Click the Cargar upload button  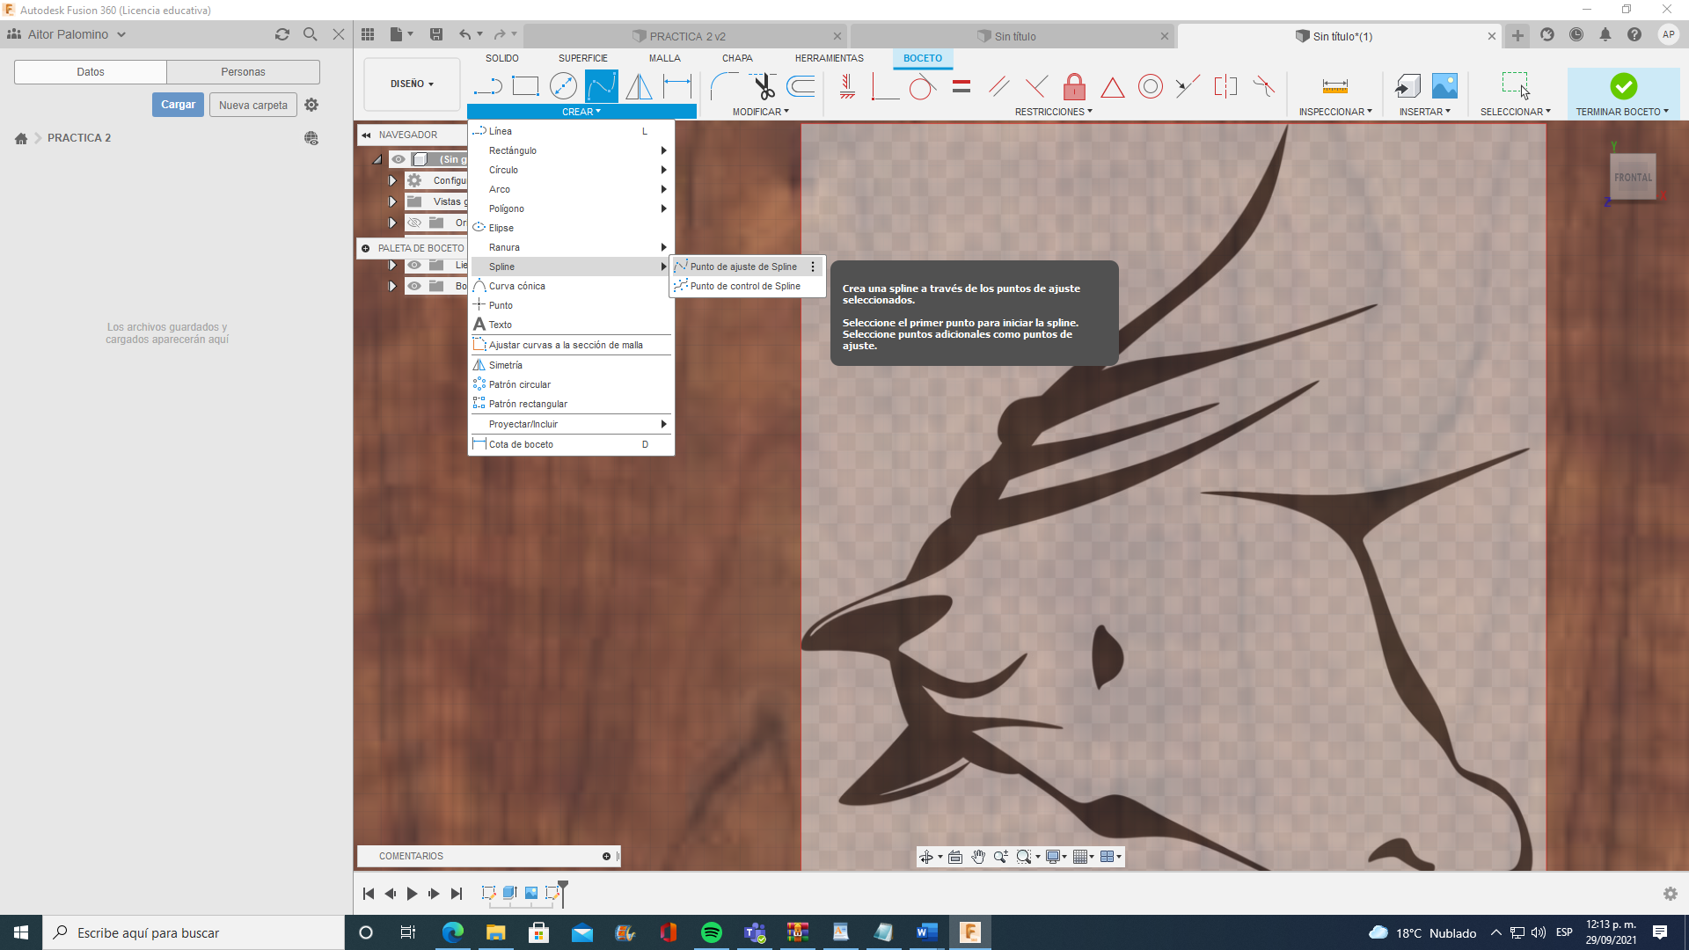pos(178,105)
